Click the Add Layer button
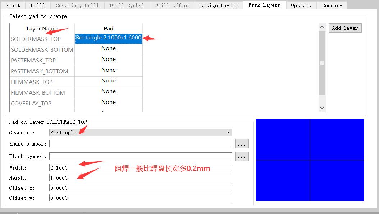Image resolution: width=379 pixels, height=214 pixels. point(345,28)
